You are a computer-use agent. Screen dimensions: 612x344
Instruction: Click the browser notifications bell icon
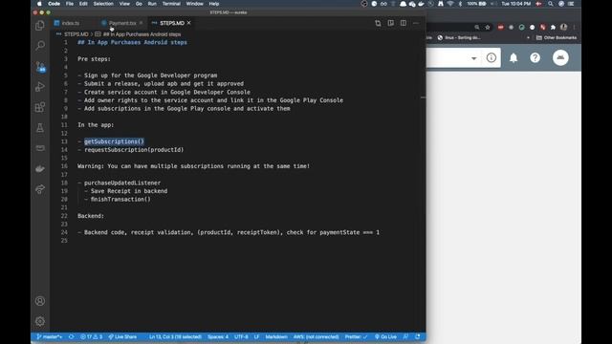(x=514, y=57)
